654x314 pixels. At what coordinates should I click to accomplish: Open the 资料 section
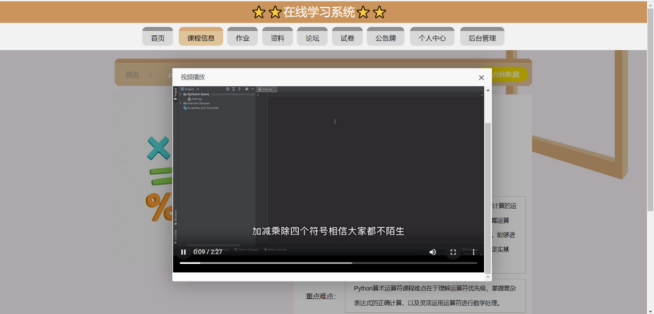click(x=277, y=38)
